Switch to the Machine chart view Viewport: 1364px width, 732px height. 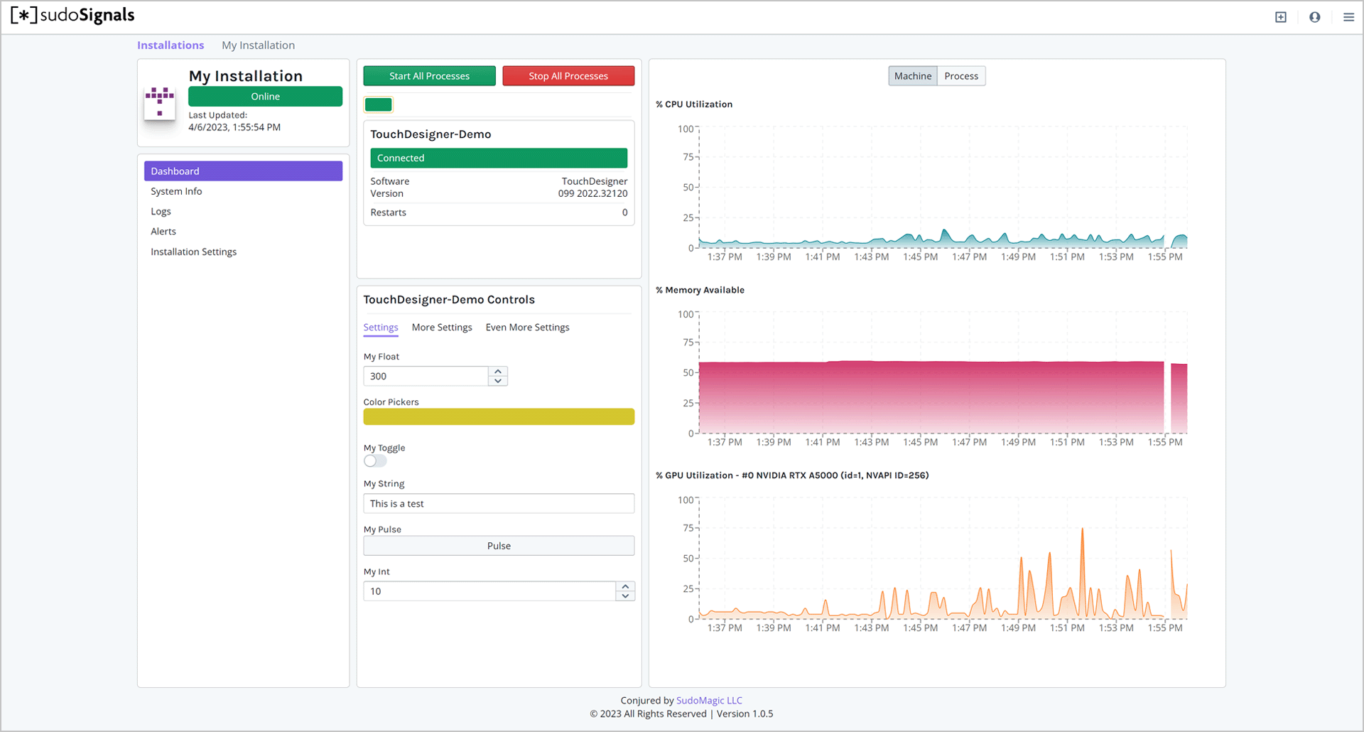coord(912,76)
